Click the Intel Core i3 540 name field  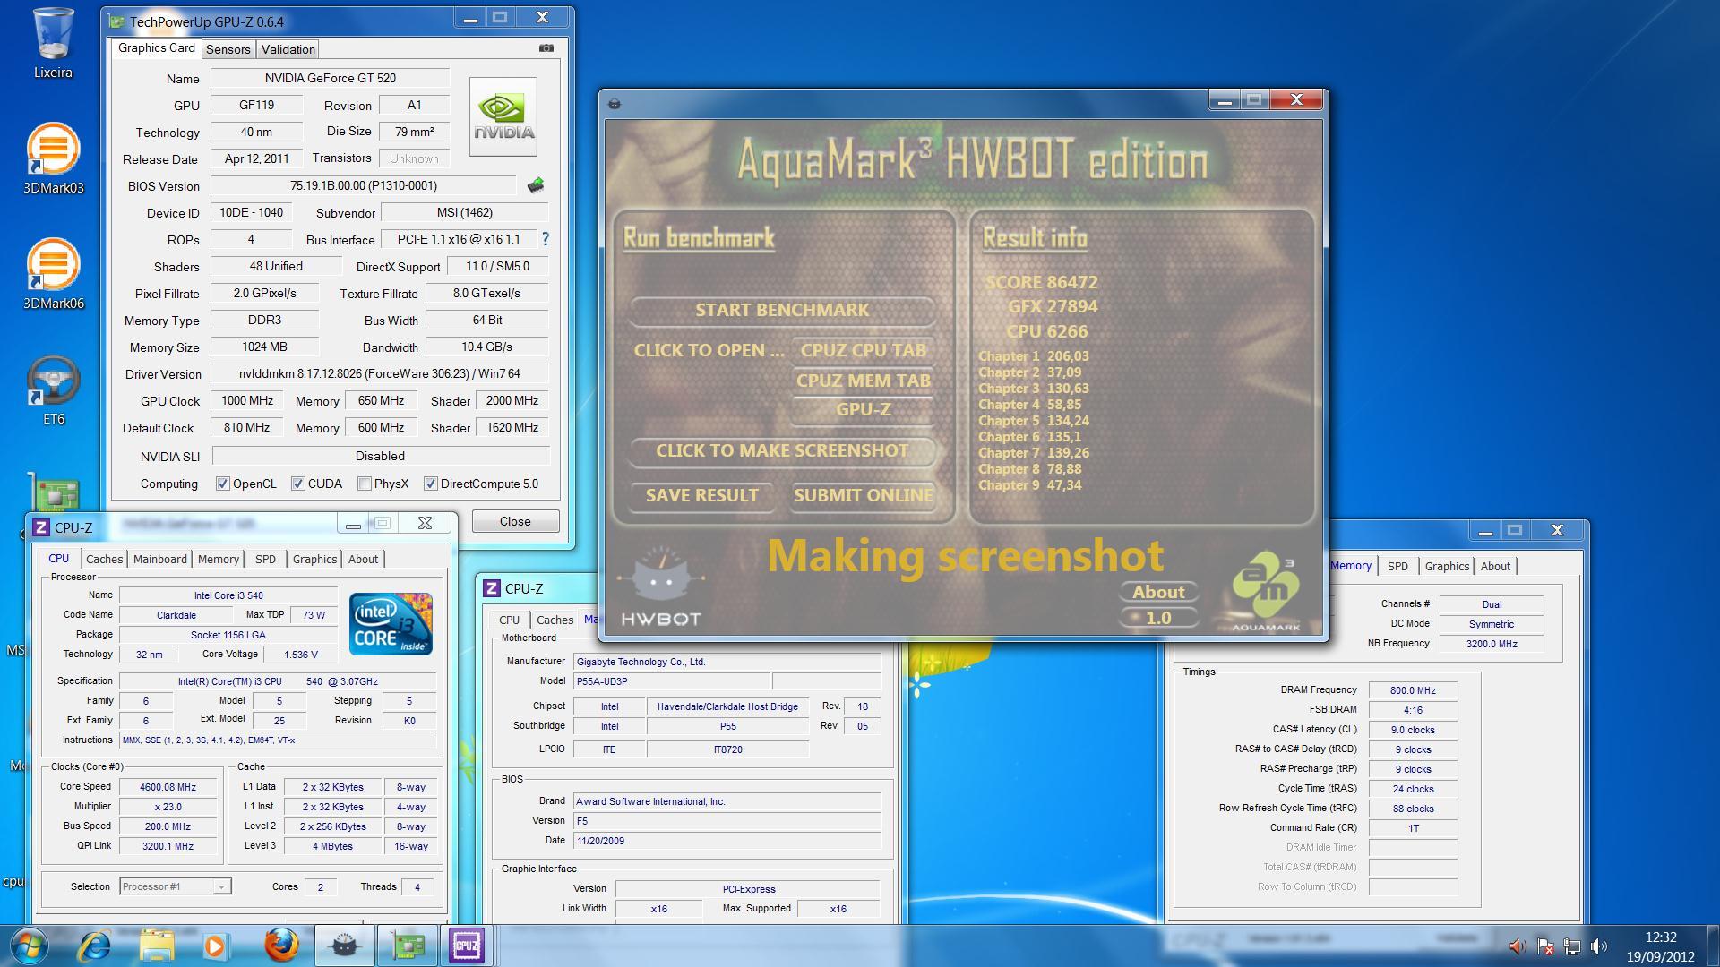click(228, 595)
